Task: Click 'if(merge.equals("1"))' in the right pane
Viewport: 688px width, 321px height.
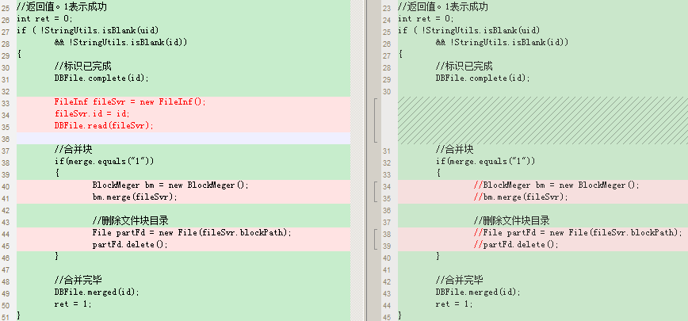Action: (485, 162)
